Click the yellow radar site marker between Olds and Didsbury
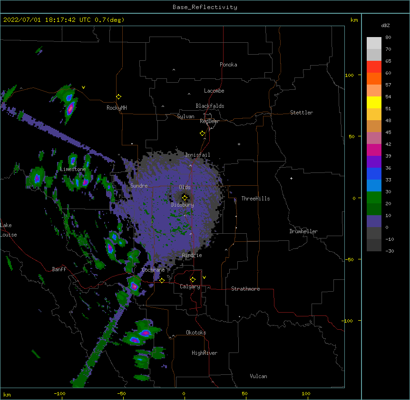Viewport: 410px width, 400px height. 185,198
